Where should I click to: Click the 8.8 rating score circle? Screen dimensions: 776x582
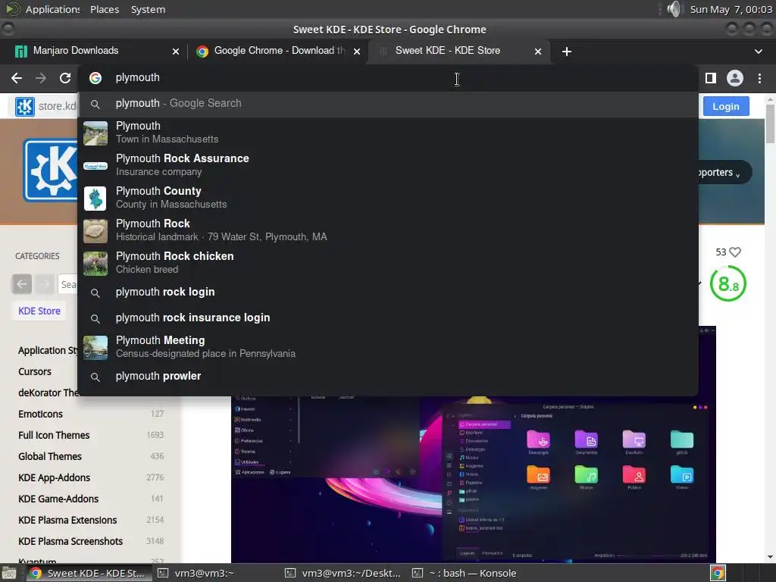click(727, 283)
